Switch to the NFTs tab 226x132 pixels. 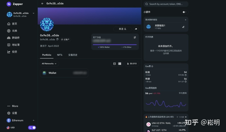point(60,55)
